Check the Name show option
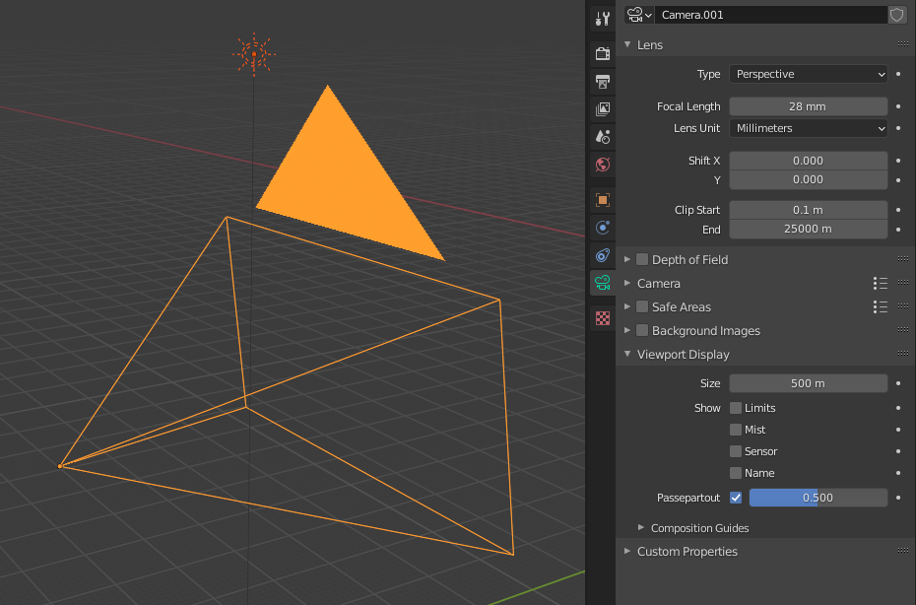 736,473
